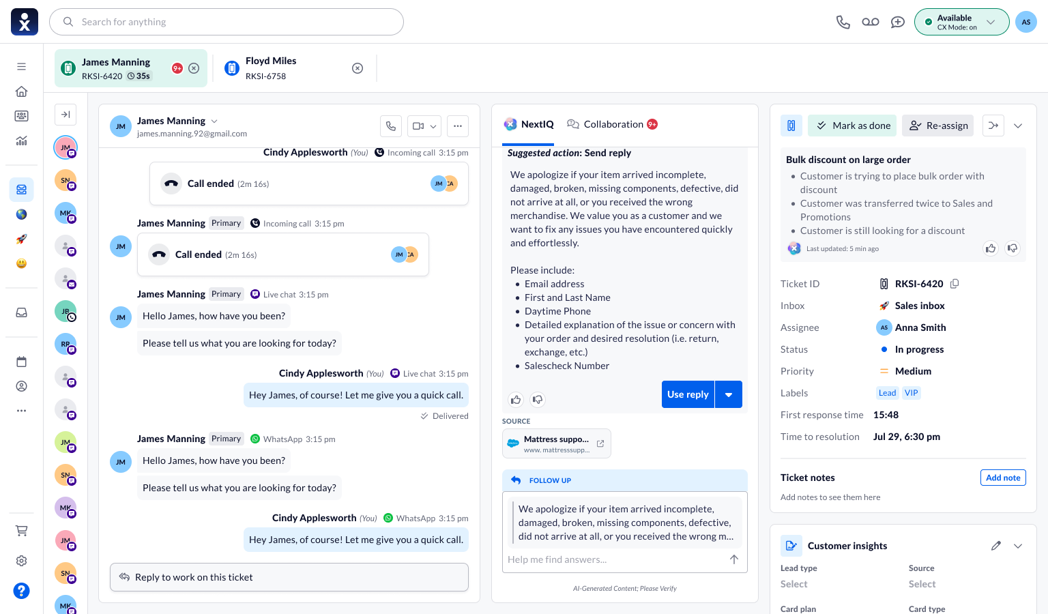Open Mattress support source external link

[600, 443]
